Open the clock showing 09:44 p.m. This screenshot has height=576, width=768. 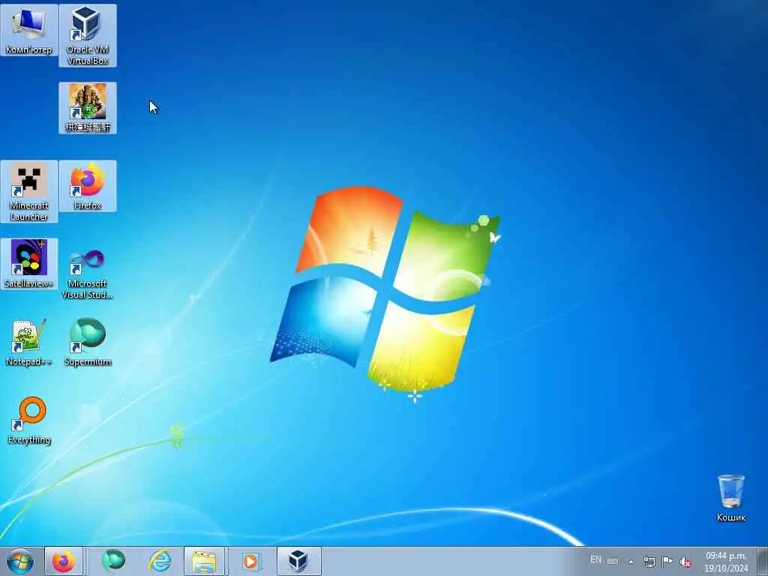726,562
